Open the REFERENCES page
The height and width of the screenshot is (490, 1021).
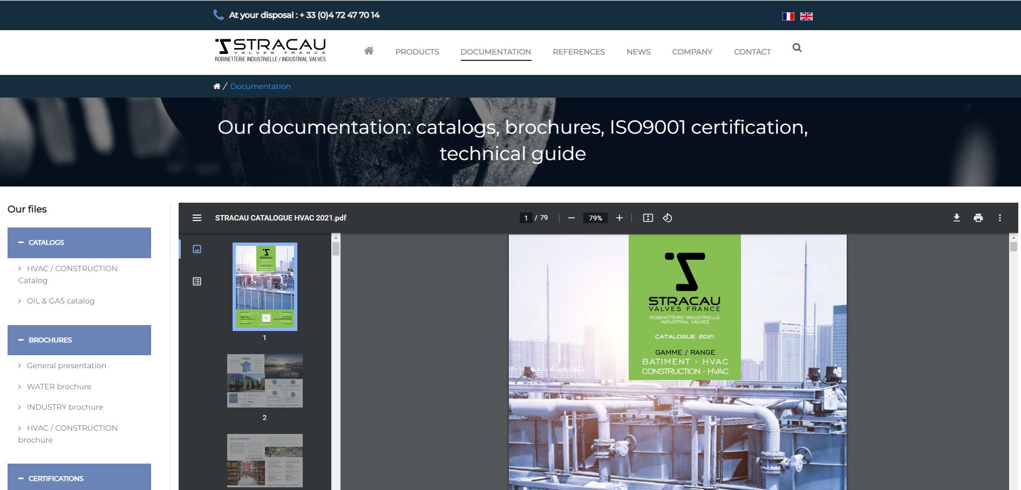(x=578, y=52)
